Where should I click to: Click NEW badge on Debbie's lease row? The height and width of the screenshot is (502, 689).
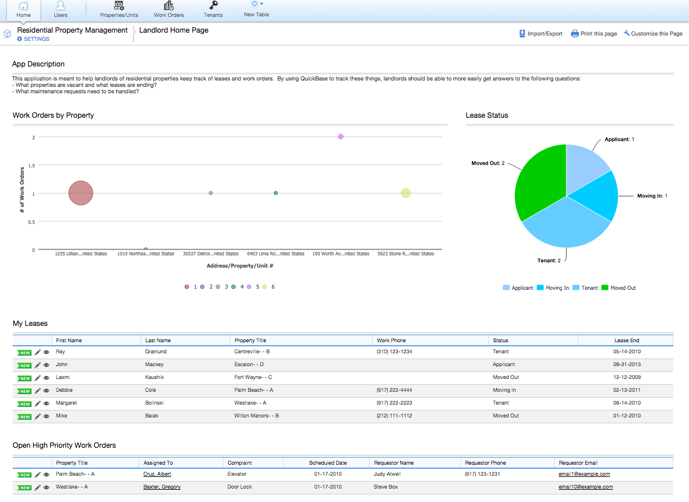[x=24, y=391]
